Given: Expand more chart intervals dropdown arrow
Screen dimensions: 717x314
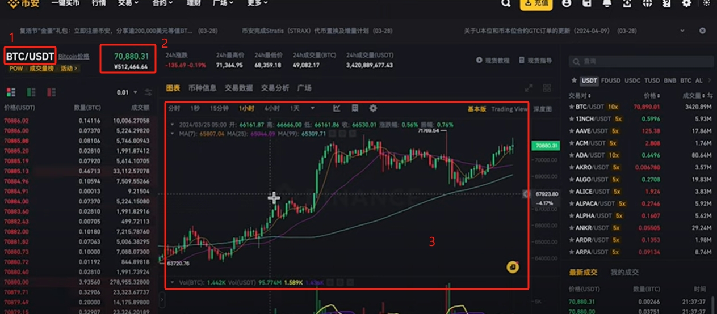Looking at the screenshot, I should tap(312, 108).
